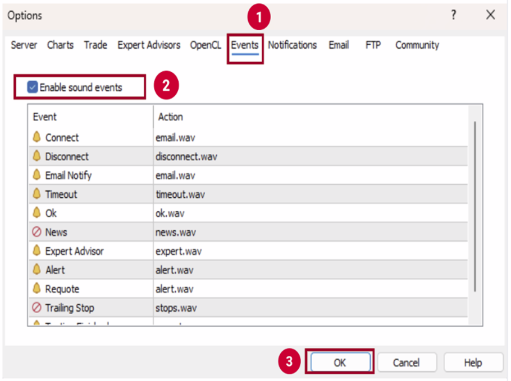Toggle the Alert event bell icon

tap(37, 270)
